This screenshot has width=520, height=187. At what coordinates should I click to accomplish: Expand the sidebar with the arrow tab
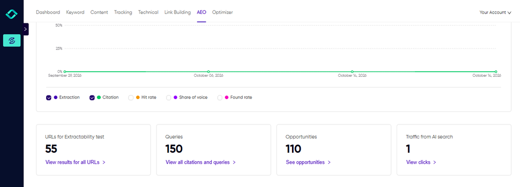pos(26,29)
